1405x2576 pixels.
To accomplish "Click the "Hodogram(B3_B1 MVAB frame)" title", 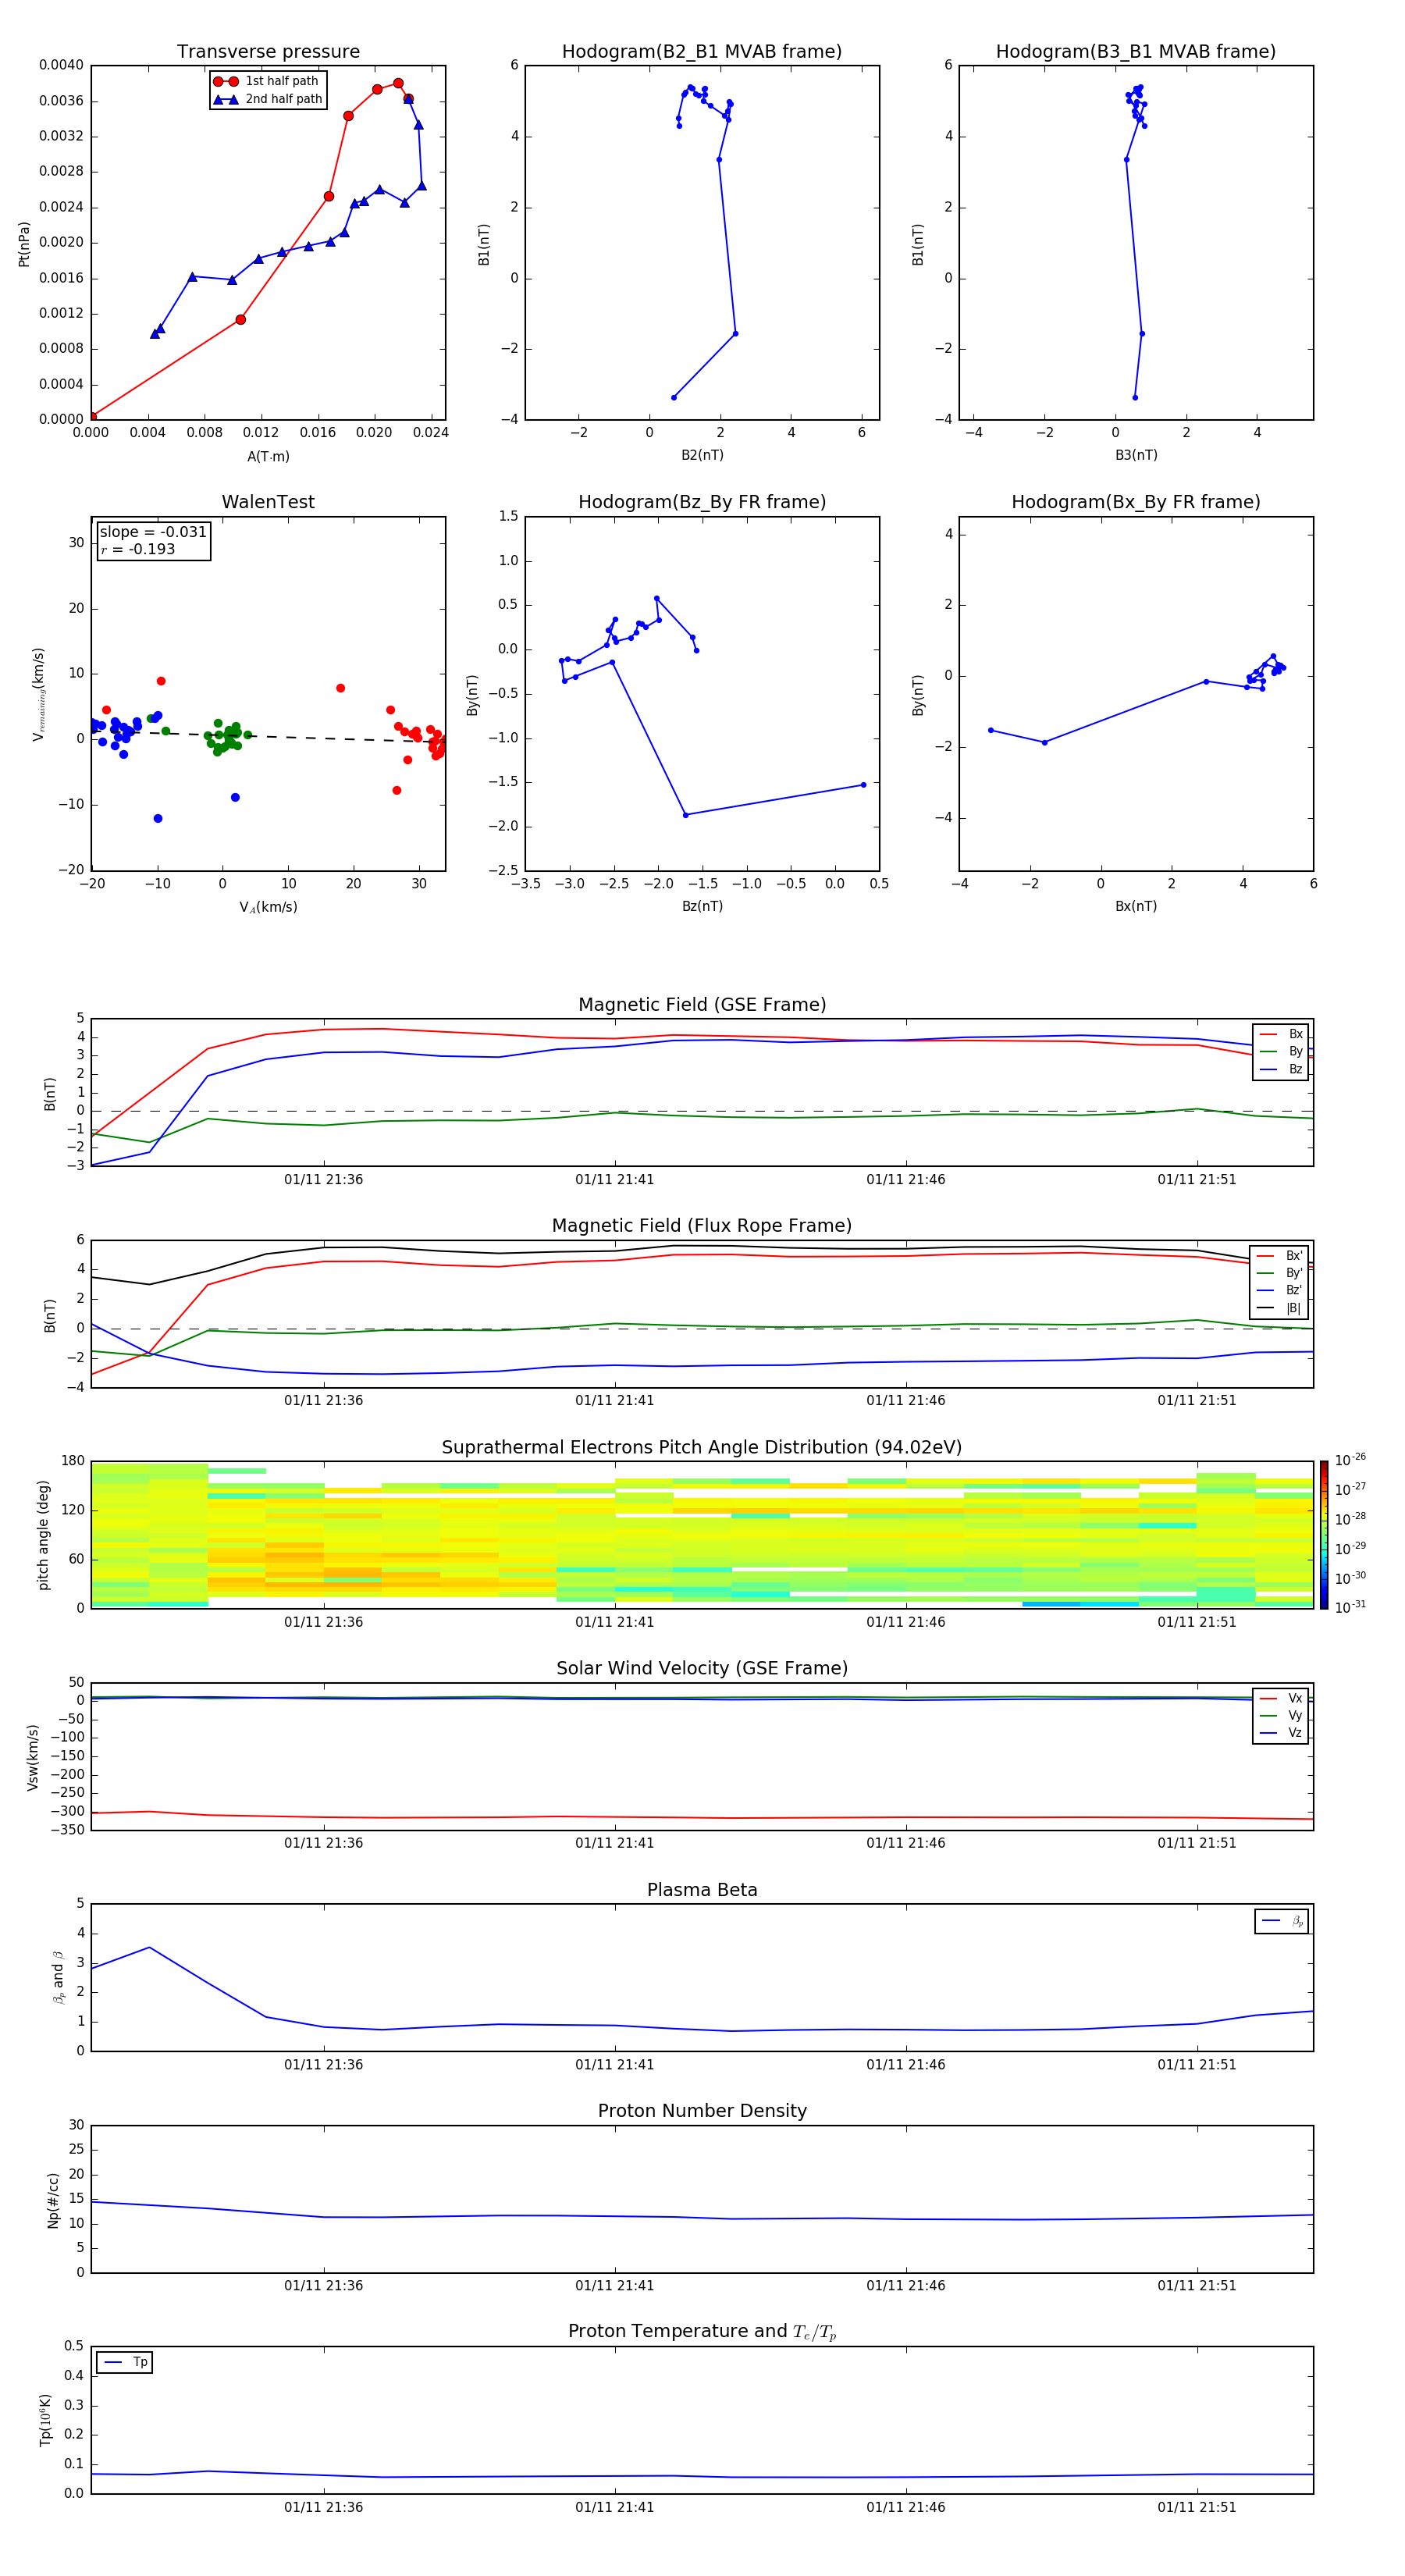I will coord(1136,52).
